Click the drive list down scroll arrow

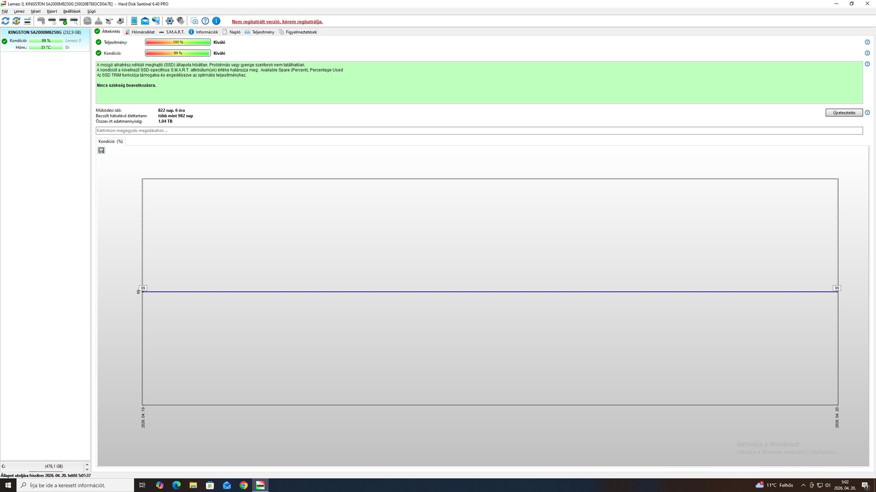[87, 469]
